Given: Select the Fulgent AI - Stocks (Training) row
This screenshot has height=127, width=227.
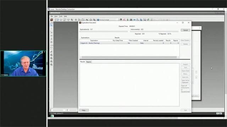Looking at the screenshot, I should (129, 43).
